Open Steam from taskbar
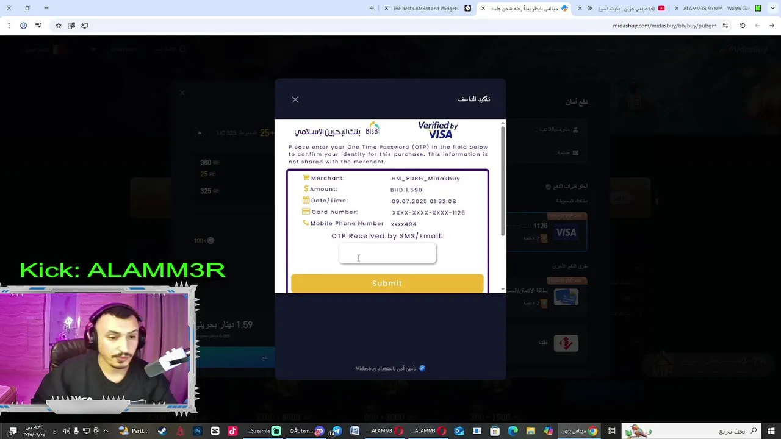The image size is (781, 439). pos(162,431)
